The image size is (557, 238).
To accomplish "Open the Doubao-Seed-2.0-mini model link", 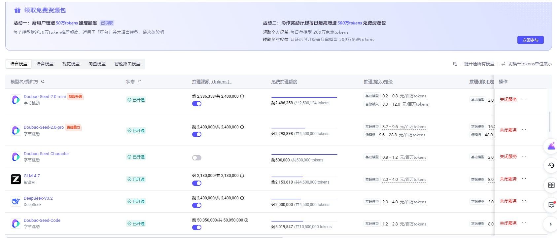I will [45, 96].
